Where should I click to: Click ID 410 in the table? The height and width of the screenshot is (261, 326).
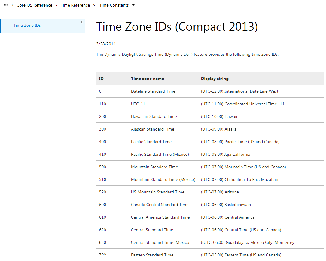click(x=102, y=154)
